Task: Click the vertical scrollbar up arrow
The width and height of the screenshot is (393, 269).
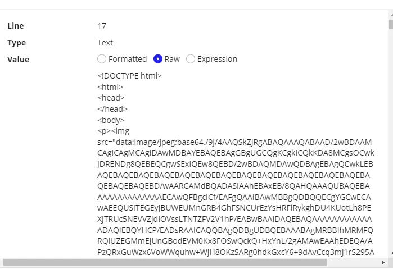Action: coord(391,15)
